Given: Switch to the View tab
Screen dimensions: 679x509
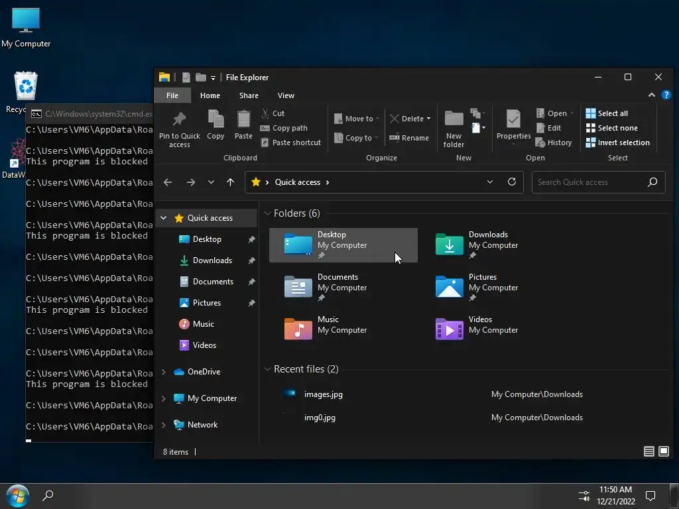Looking at the screenshot, I should (x=286, y=95).
